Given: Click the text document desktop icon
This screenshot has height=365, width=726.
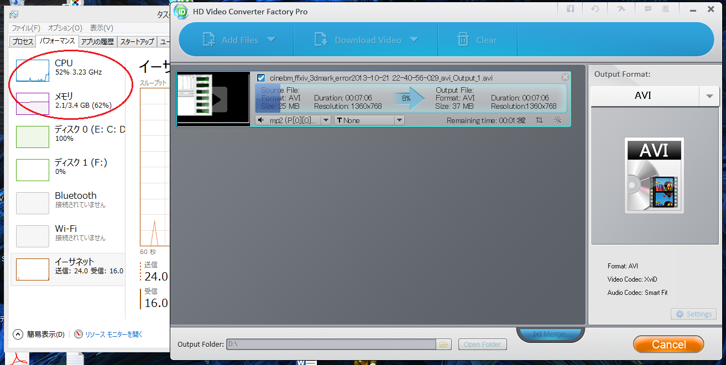Looking at the screenshot, I should (75, 359).
